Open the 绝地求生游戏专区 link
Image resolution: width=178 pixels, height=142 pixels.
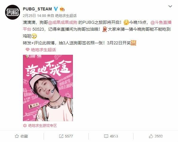(42, 126)
